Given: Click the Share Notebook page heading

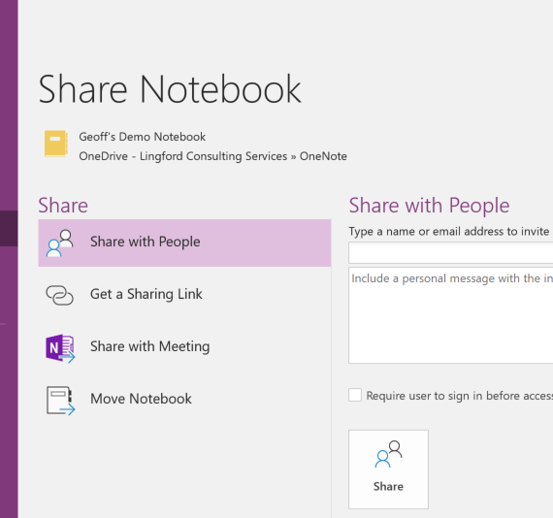Looking at the screenshot, I should (170, 89).
